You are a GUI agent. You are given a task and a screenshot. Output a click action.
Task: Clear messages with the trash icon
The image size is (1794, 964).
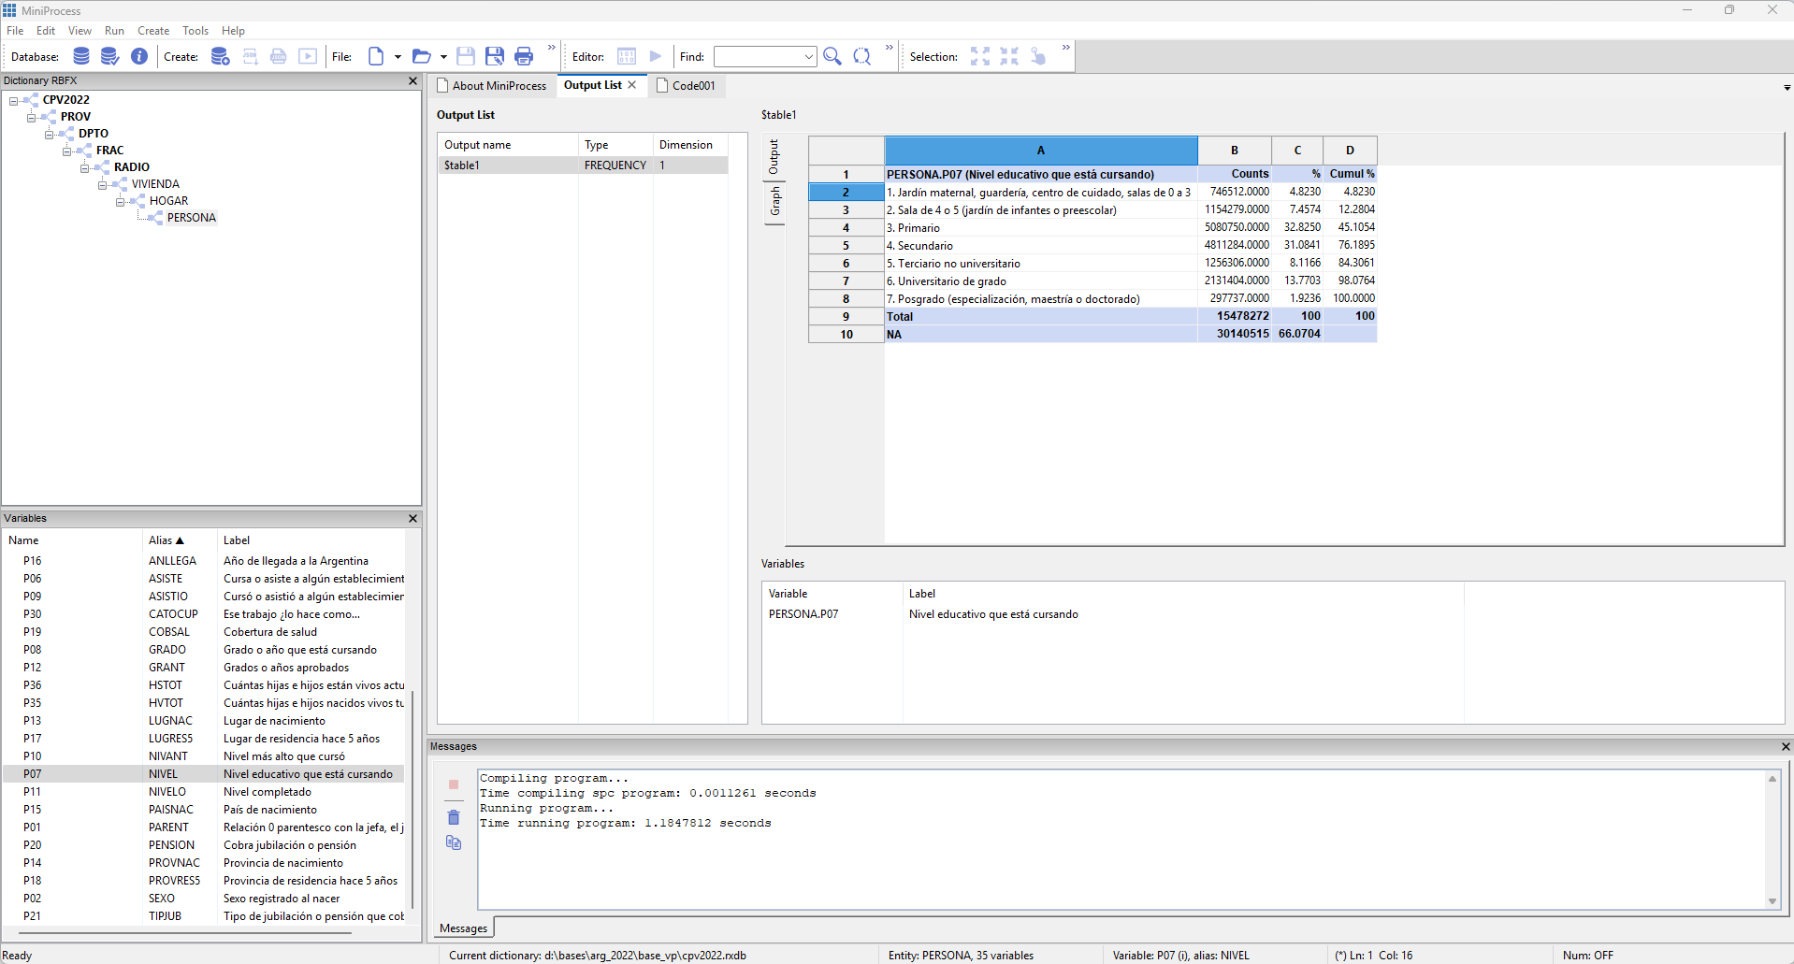point(454,817)
